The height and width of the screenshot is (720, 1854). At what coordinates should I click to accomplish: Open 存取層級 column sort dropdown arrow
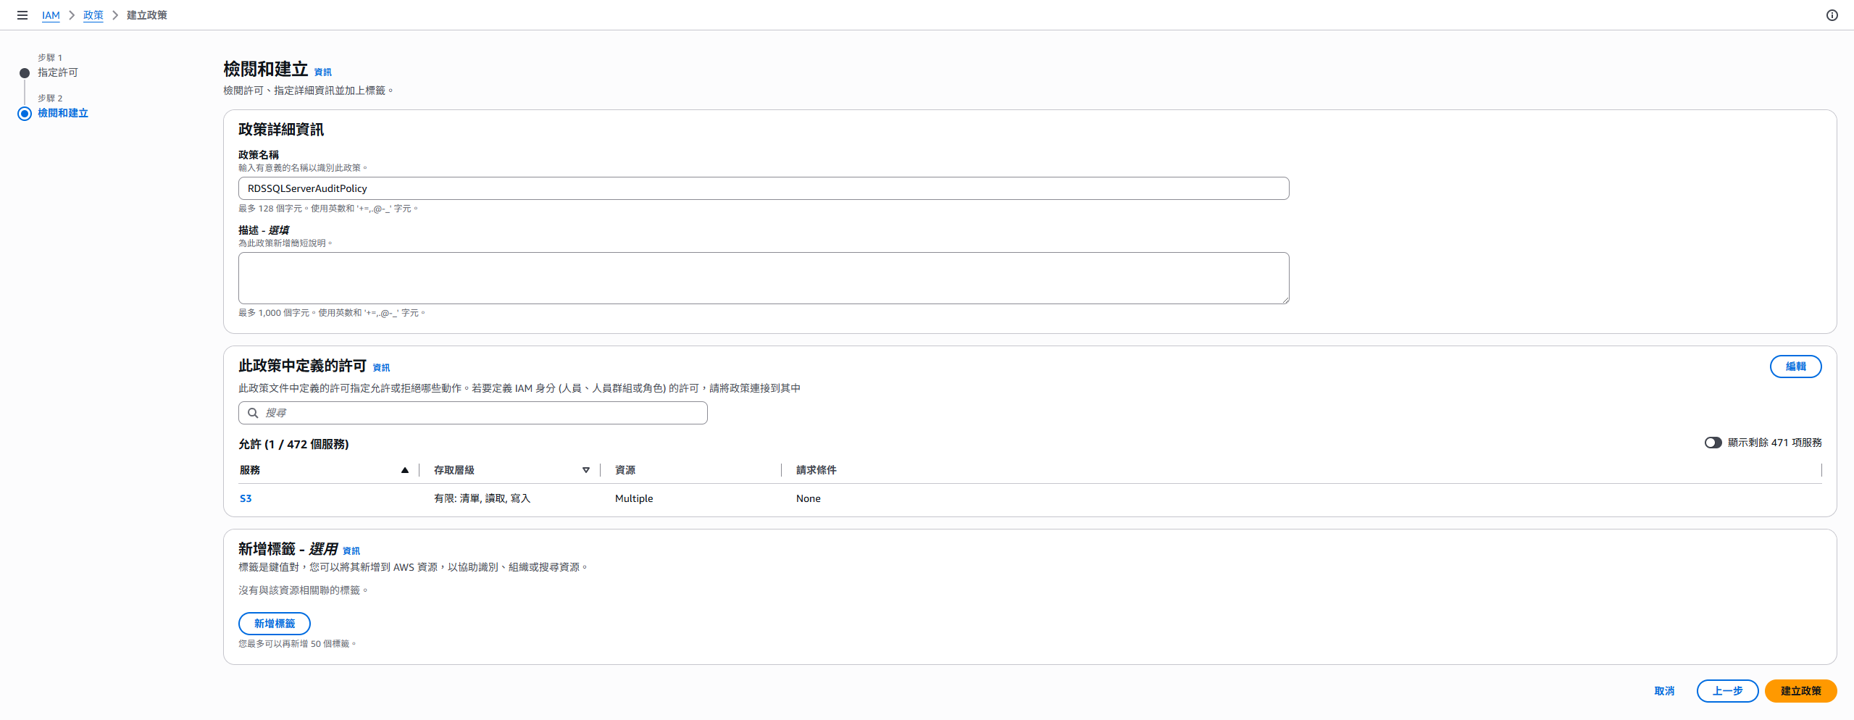(586, 470)
